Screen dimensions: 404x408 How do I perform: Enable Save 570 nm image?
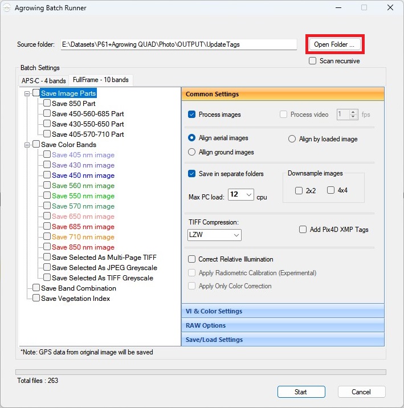tap(47, 206)
